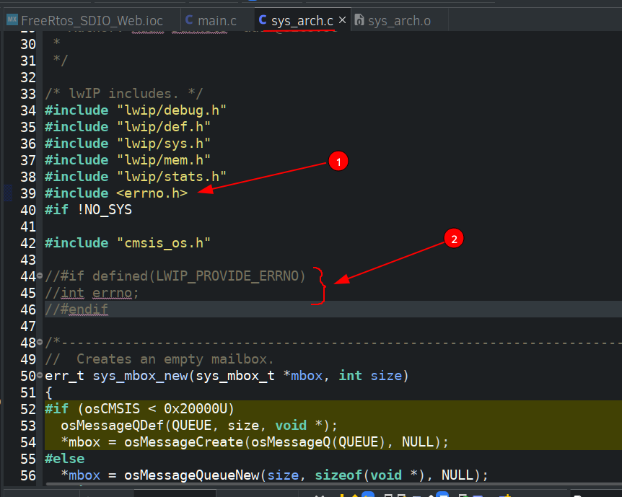Viewport: 622px width, 497px height.
Task: Click the commented '//#if defined(LWIP_PROVIDE_ERRNO)' line
Action: [x=175, y=276]
